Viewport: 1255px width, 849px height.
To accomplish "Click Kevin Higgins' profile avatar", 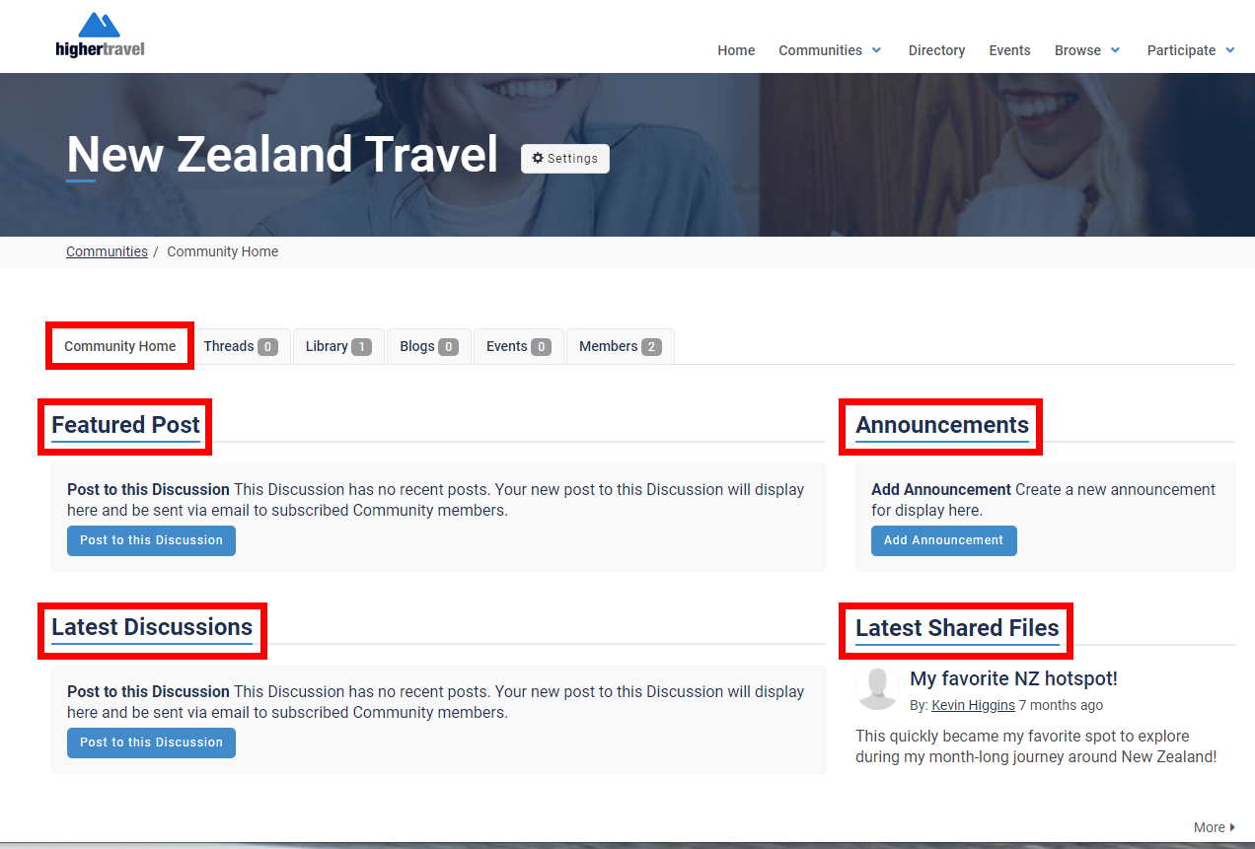I will 877,688.
